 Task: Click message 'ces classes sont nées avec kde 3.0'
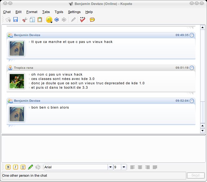[x=63, y=79]
